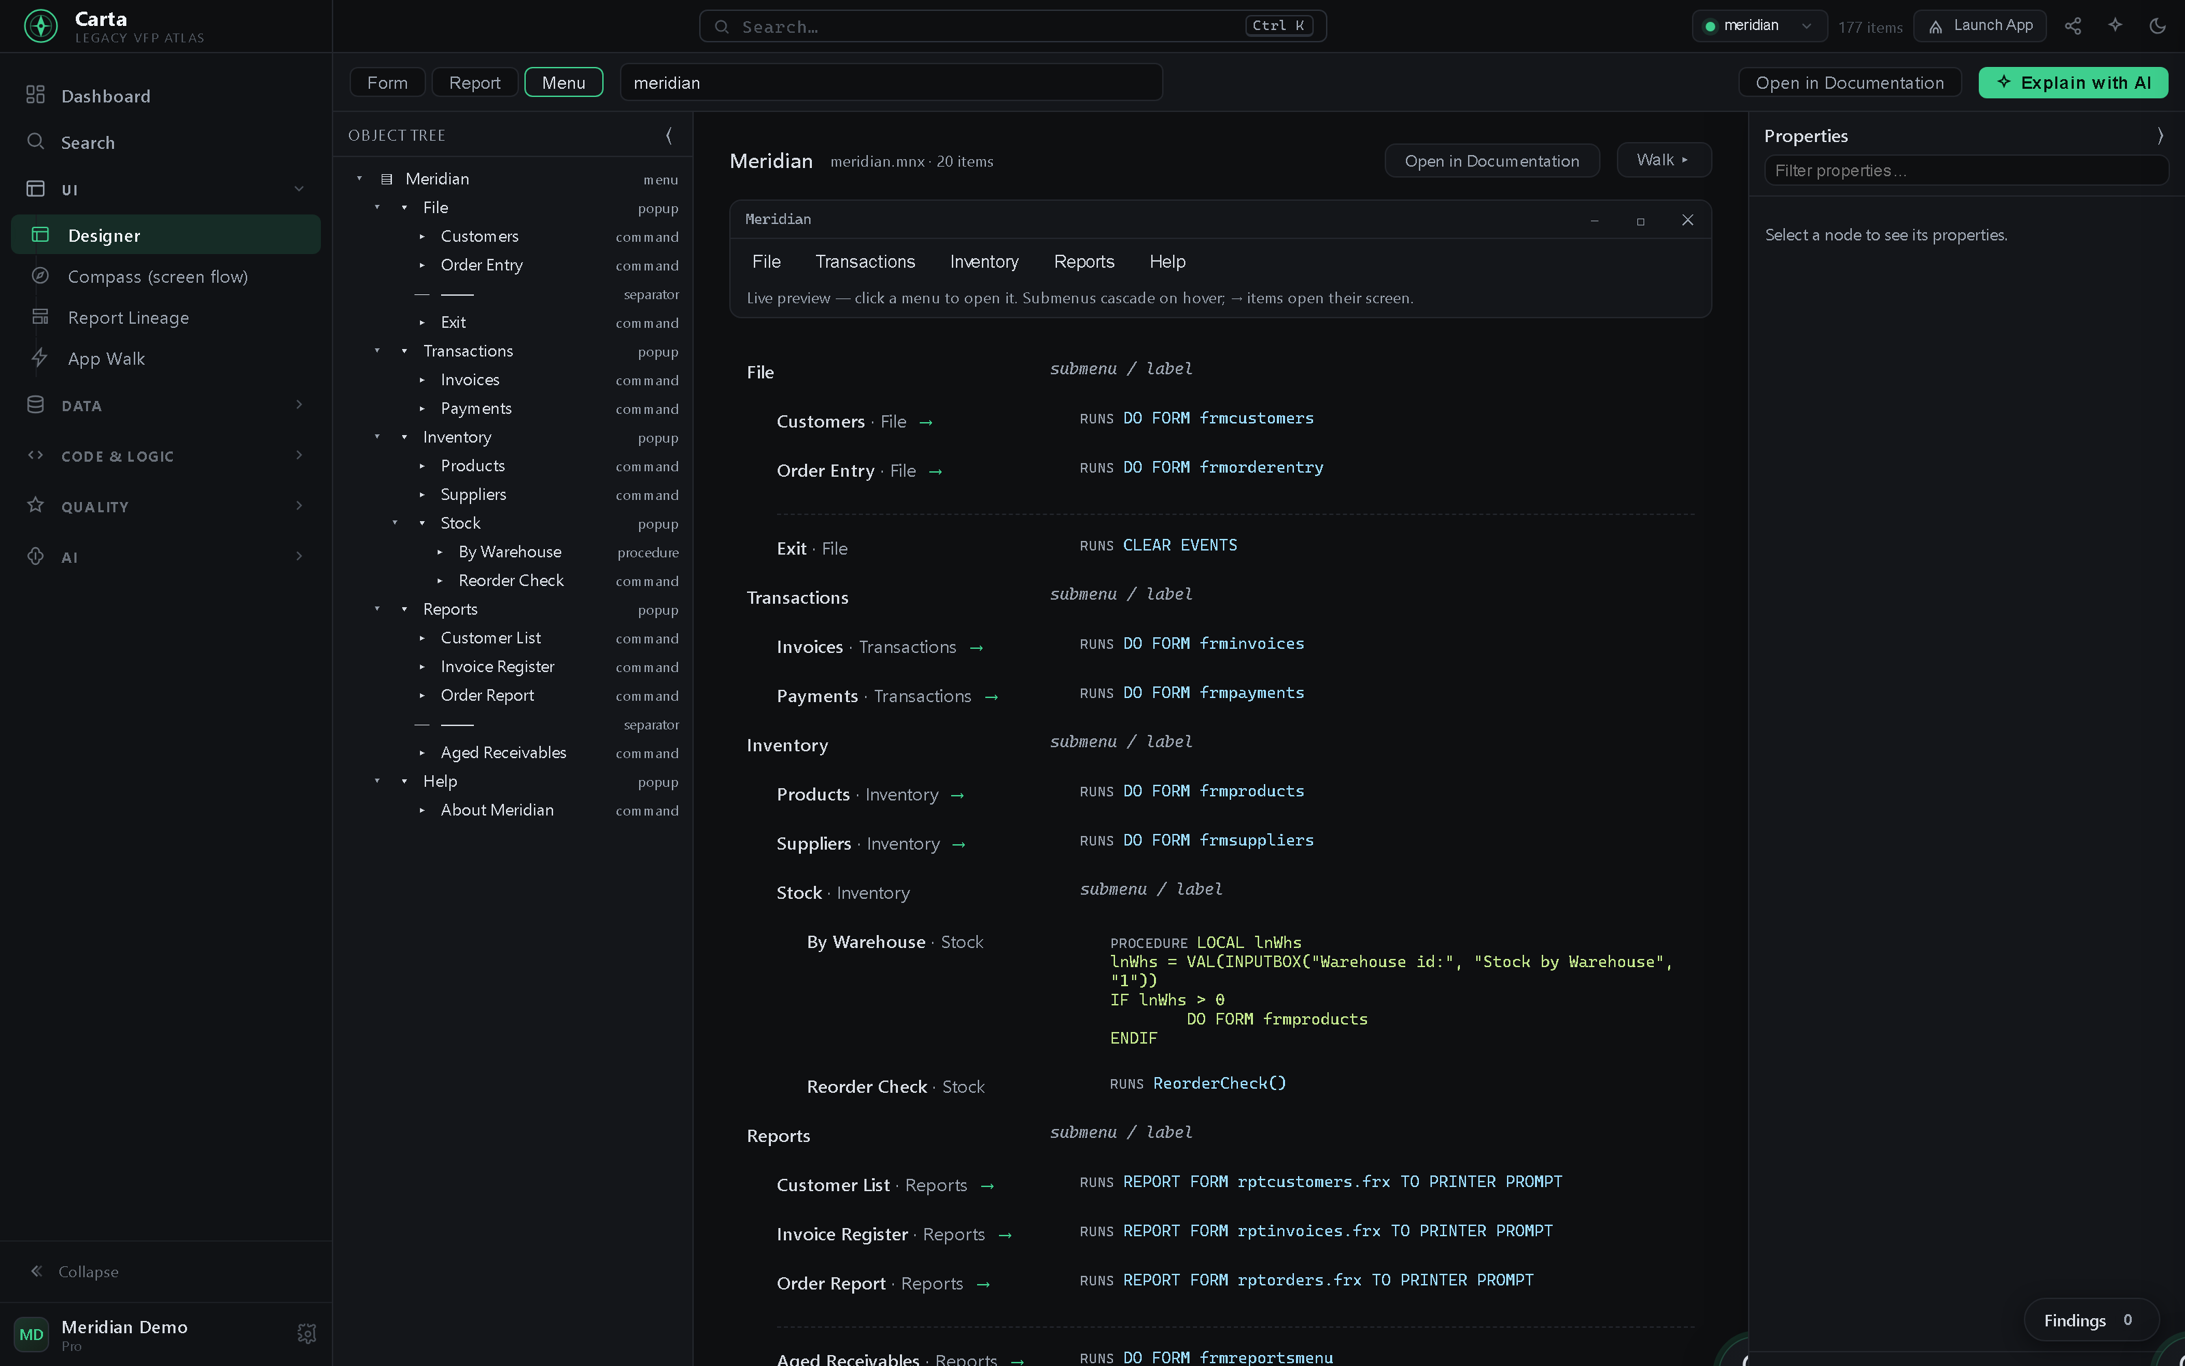Click the App Walk lightning icon

click(x=40, y=358)
